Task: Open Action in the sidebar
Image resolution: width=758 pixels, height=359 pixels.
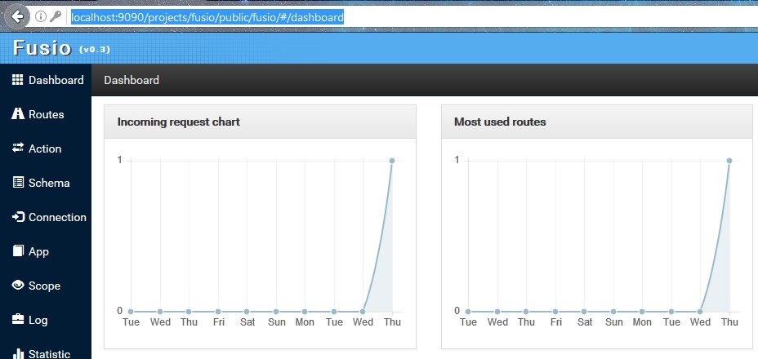Action: (x=46, y=148)
